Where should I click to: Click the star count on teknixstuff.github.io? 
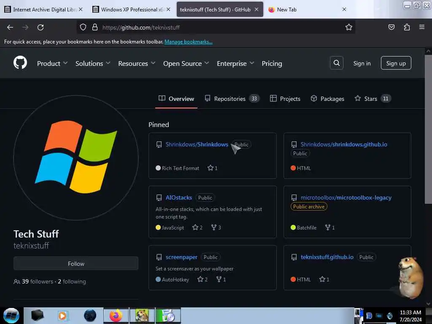click(324, 279)
